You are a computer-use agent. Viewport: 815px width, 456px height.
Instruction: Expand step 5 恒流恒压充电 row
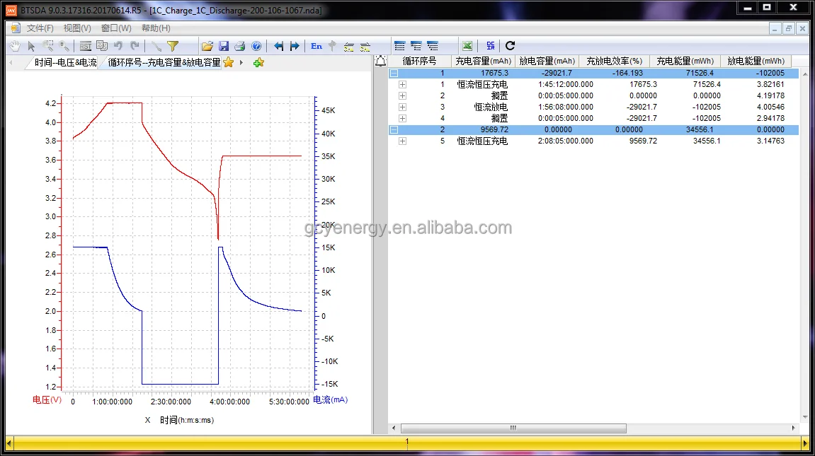pyautogui.click(x=402, y=141)
